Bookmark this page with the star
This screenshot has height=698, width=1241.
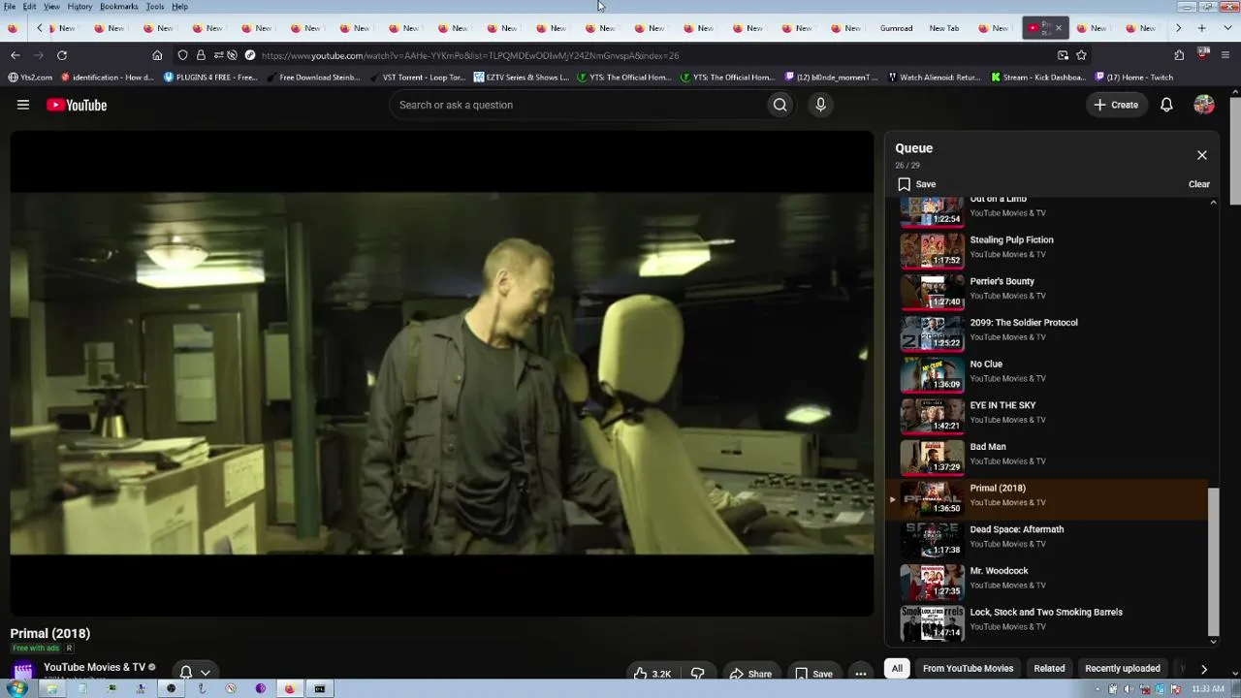[1081, 55]
